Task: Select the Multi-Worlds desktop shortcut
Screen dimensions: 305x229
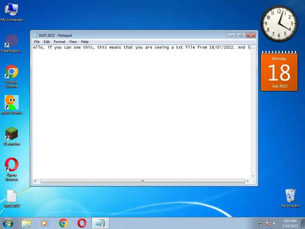Action: click(x=12, y=105)
